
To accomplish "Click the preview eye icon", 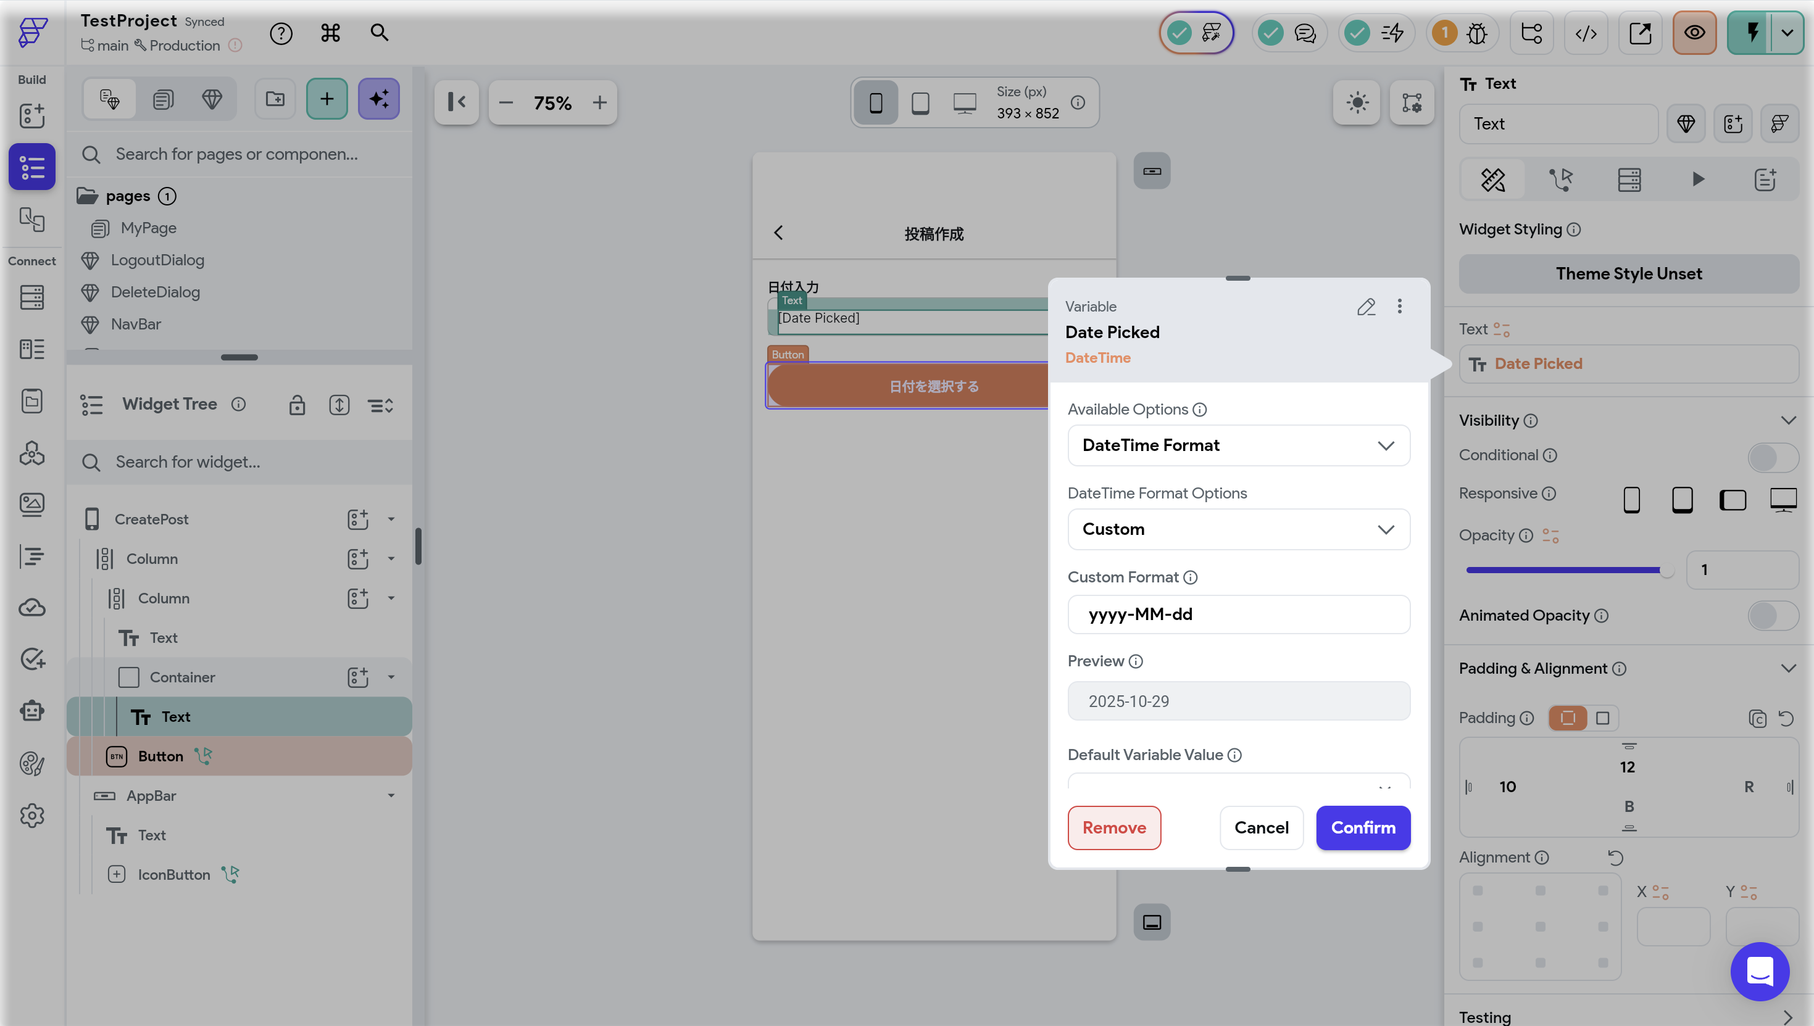I will (1694, 33).
